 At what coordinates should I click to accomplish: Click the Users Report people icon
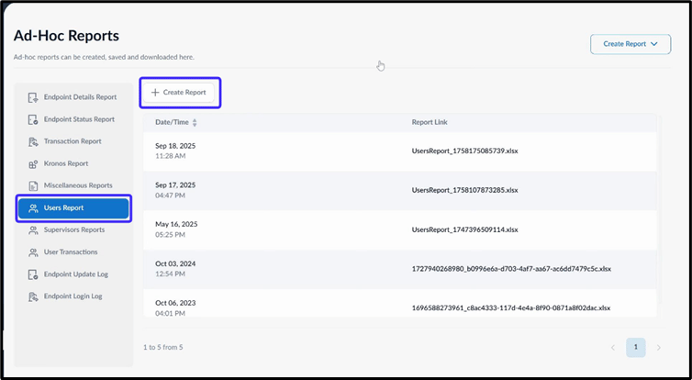pyautogui.click(x=33, y=208)
